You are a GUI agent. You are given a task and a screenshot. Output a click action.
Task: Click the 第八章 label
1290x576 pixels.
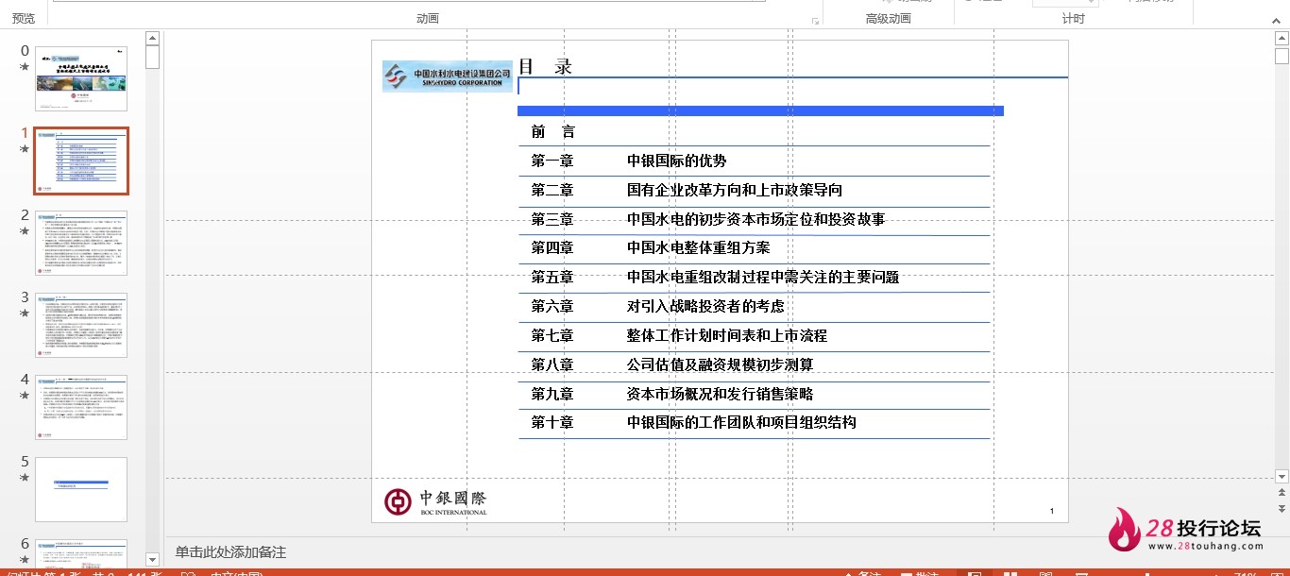point(552,364)
